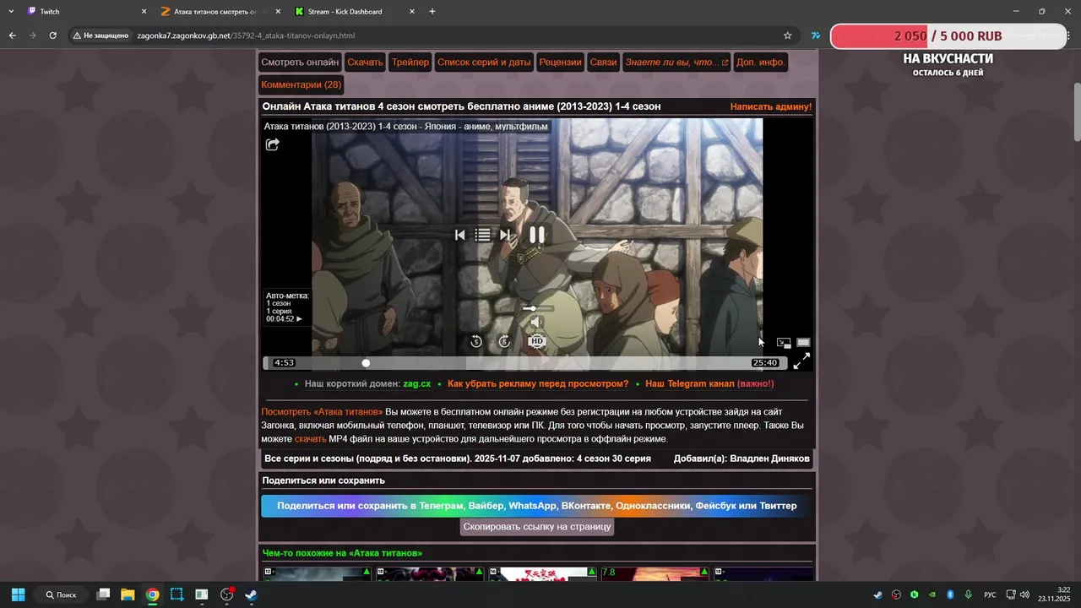The height and width of the screenshot is (608, 1081).
Task: Open clock showing 3:22 23.11.2025
Action: (1052, 594)
